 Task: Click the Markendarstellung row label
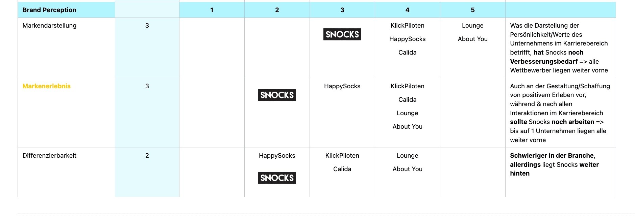click(x=49, y=26)
